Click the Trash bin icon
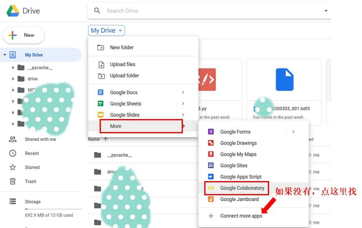The height and width of the screenshot is (228, 362). coord(13,181)
